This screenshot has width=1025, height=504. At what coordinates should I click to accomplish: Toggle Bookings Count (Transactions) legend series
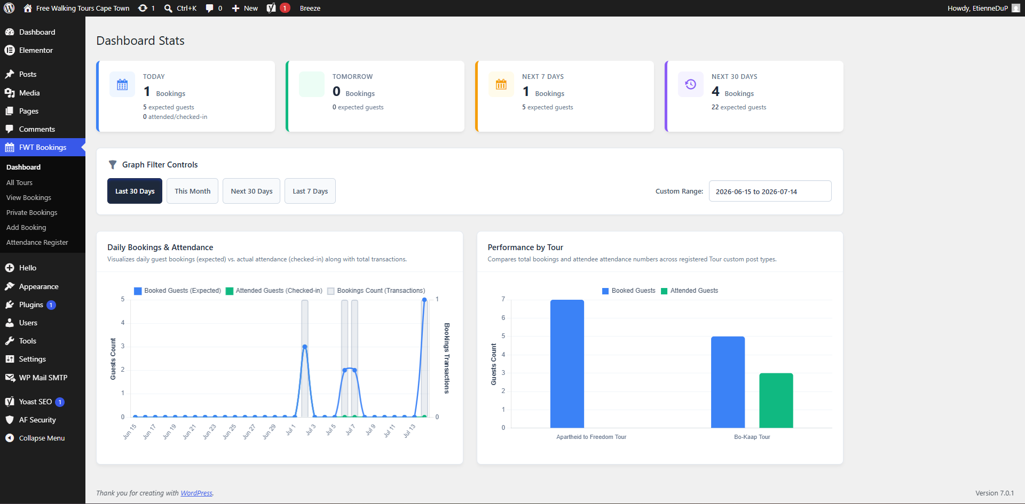coord(376,291)
